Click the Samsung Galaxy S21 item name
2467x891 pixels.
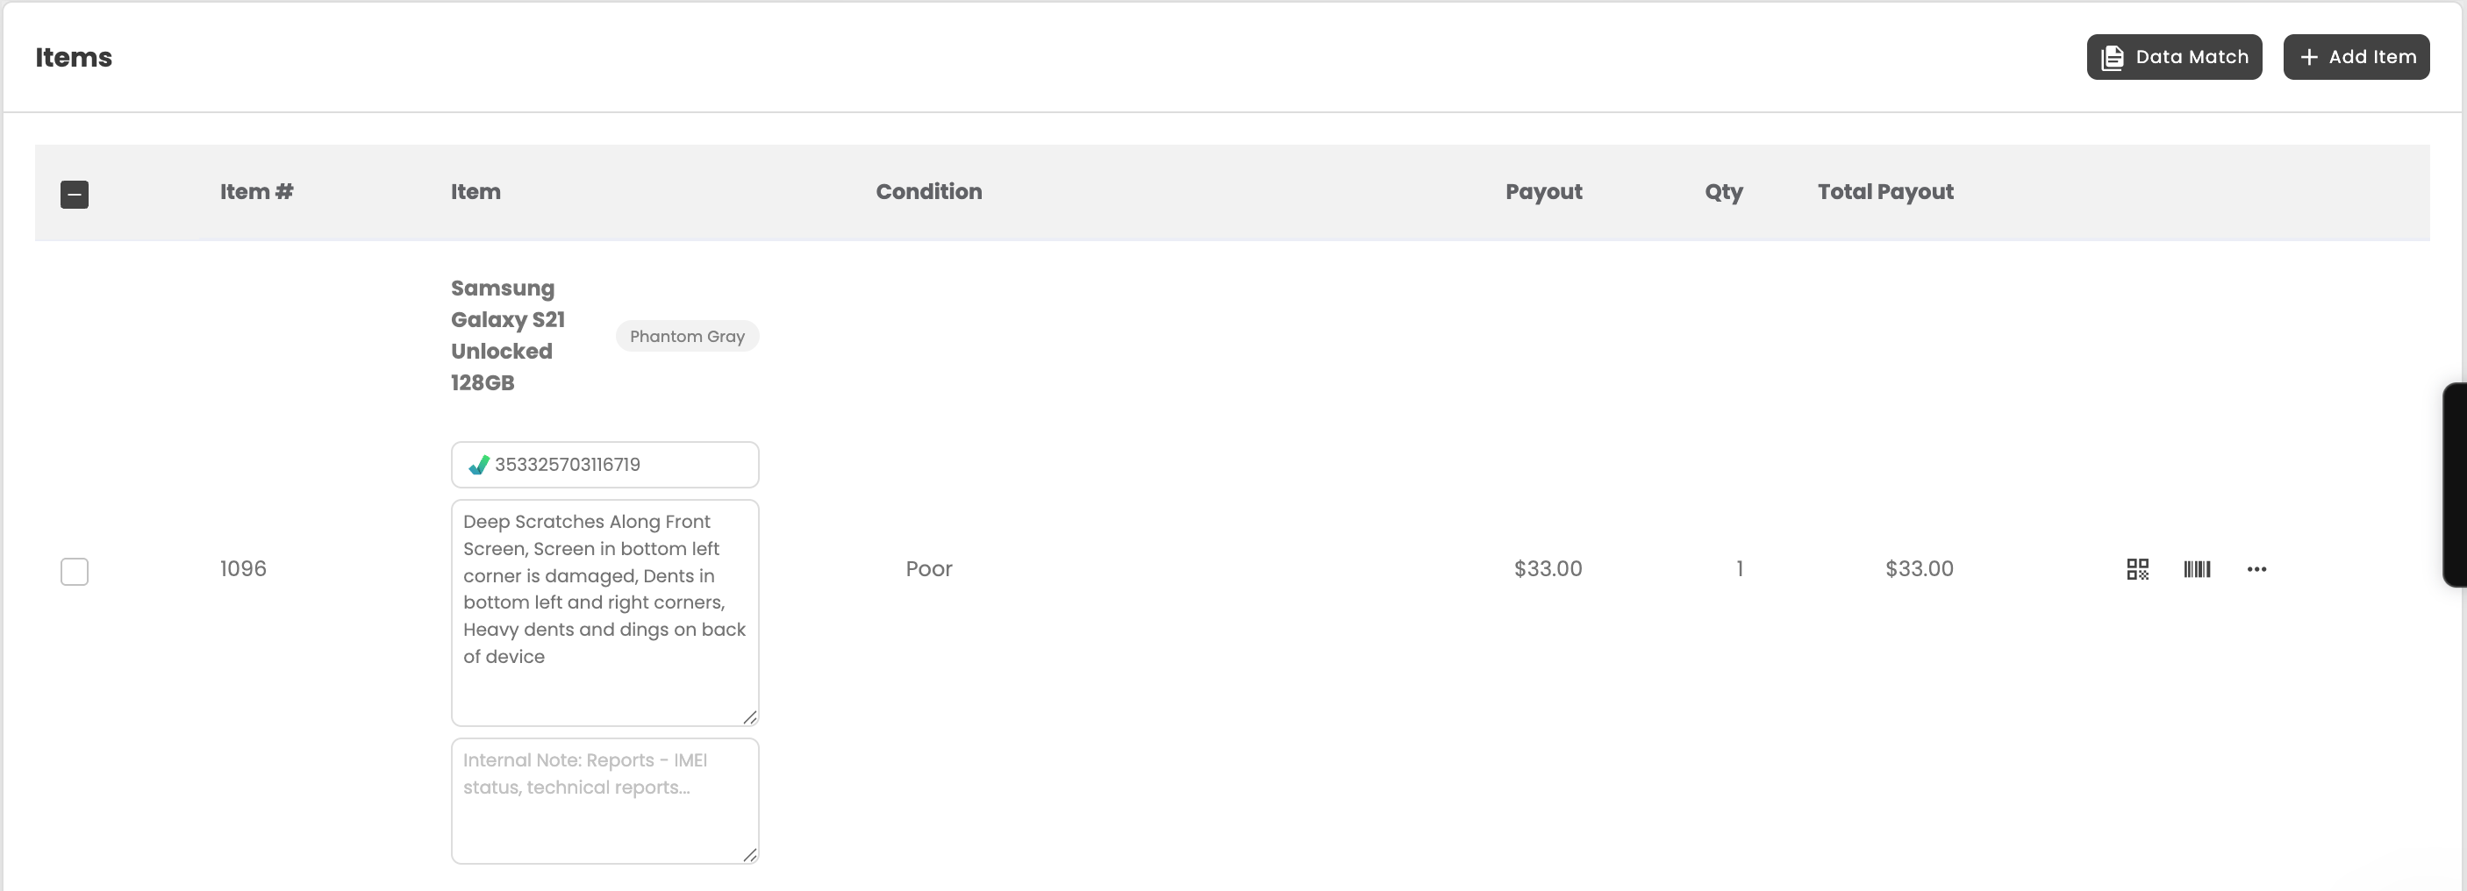[508, 335]
